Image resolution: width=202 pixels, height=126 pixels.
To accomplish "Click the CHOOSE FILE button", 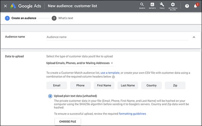I will (68, 122).
